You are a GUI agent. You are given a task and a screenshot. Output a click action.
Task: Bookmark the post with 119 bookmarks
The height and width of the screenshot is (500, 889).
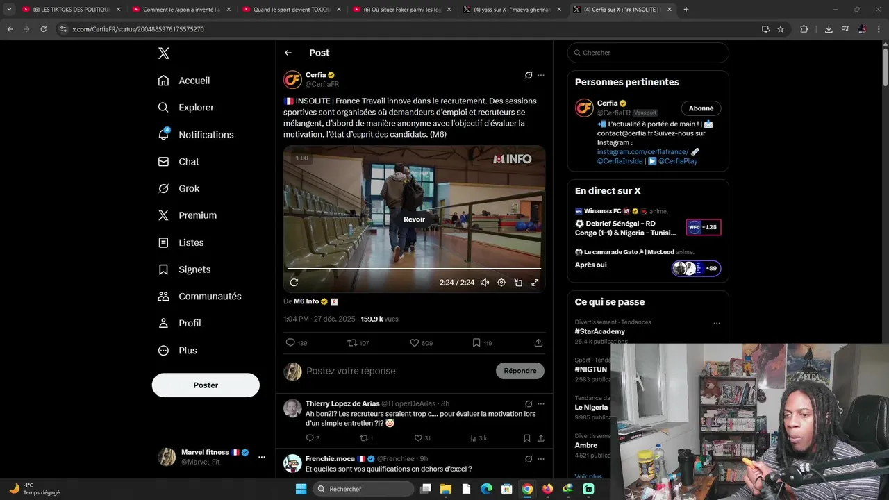pyautogui.click(x=482, y=343)
